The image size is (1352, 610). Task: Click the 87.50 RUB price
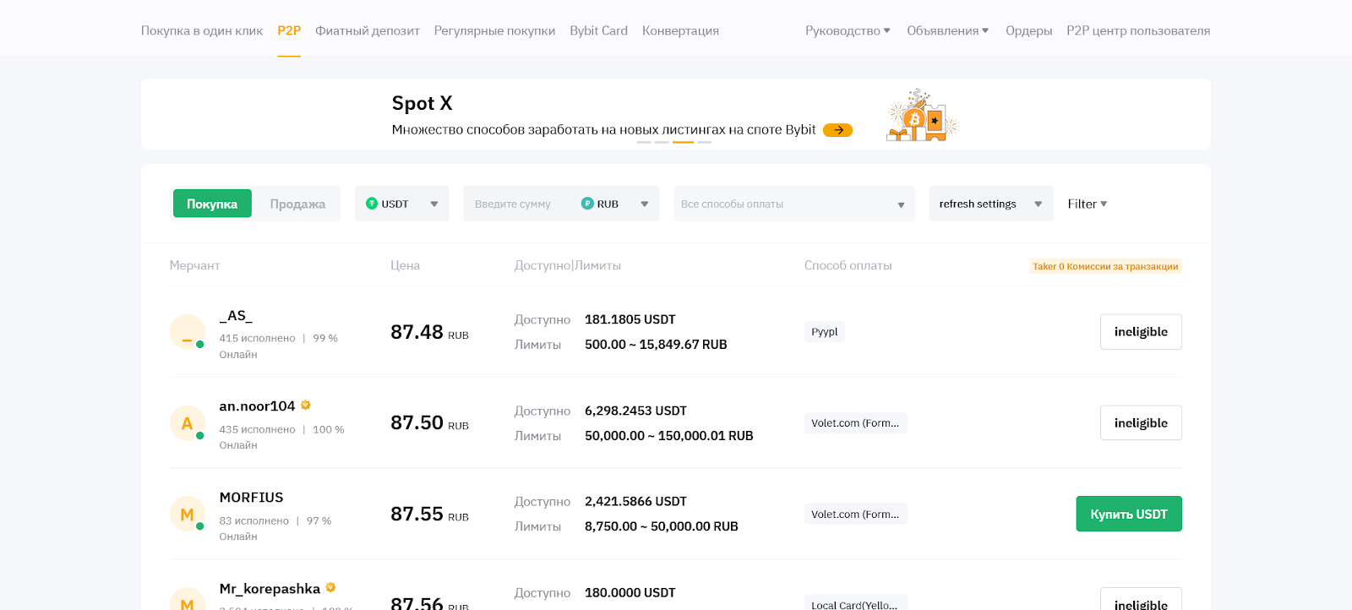coord(429,422)
